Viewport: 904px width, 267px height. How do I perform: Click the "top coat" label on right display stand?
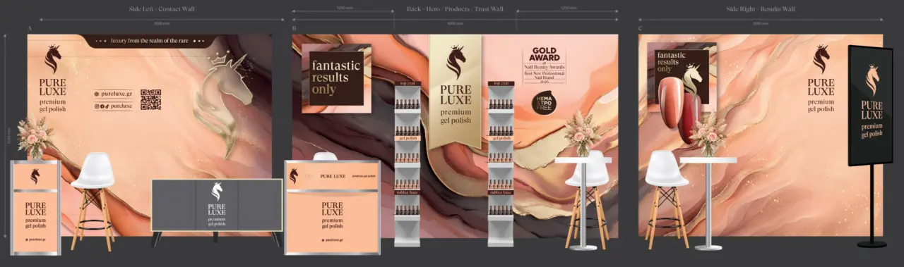pyautogui.click(x=500, y=84)
